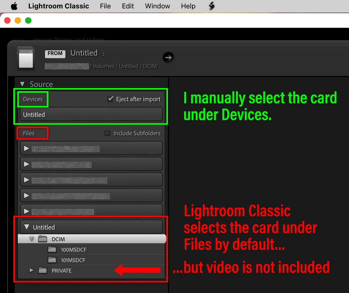
Task: Collapse the DCIM folder triangle
Action: coord(32,239)
